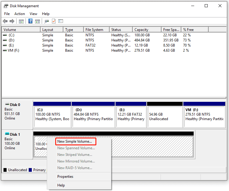
Task: Click the checkmark page properties toolbar icon
Action: pyautogui.click(x=54, y=21)
